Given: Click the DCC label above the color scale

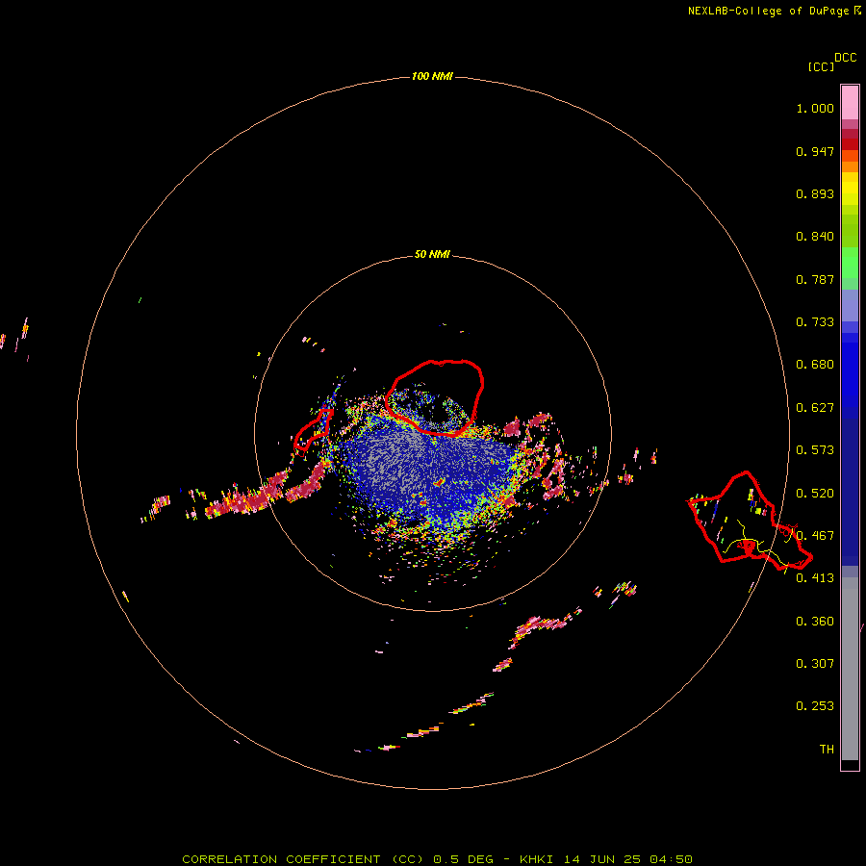Looking at the screenshot, I should [x=845, y=58].
